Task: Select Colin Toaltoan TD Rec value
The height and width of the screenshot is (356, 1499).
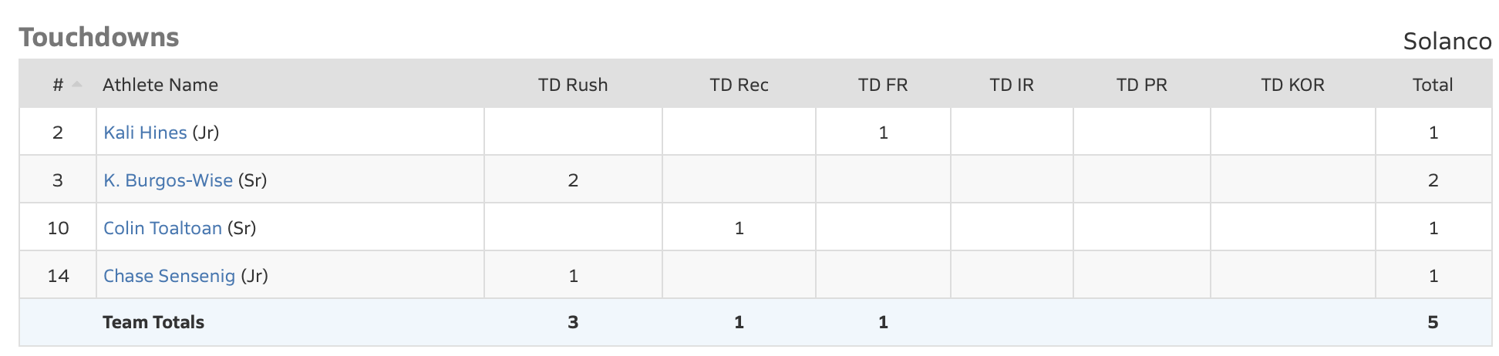Action: tap(739, 228)
